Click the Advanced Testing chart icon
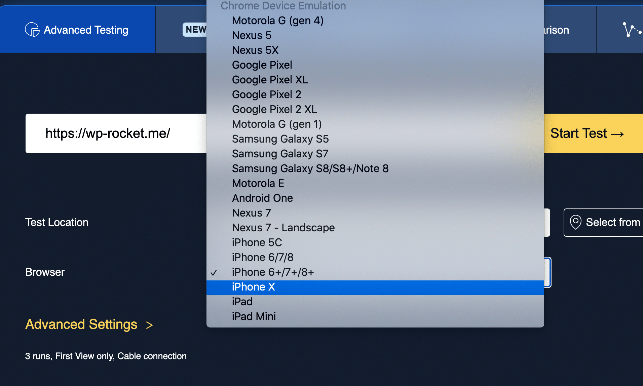This screenshot has height=386, width=643. (32, 30)
